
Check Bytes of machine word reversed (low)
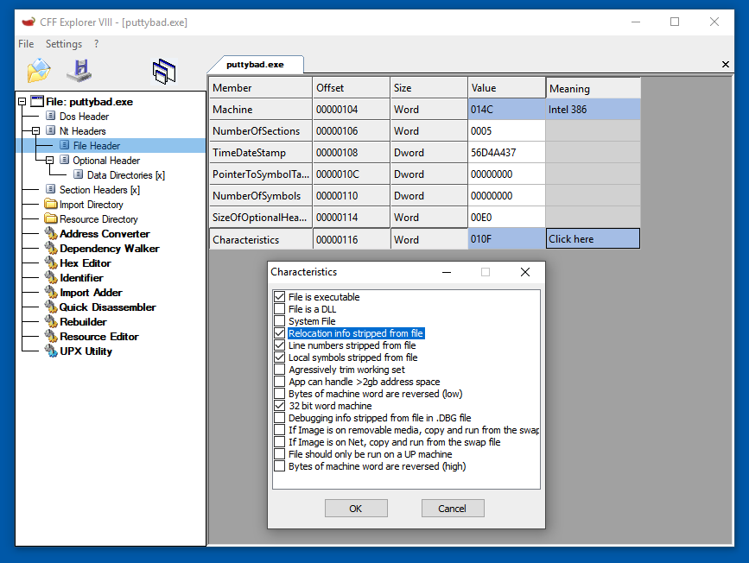[x=279, y=394]
